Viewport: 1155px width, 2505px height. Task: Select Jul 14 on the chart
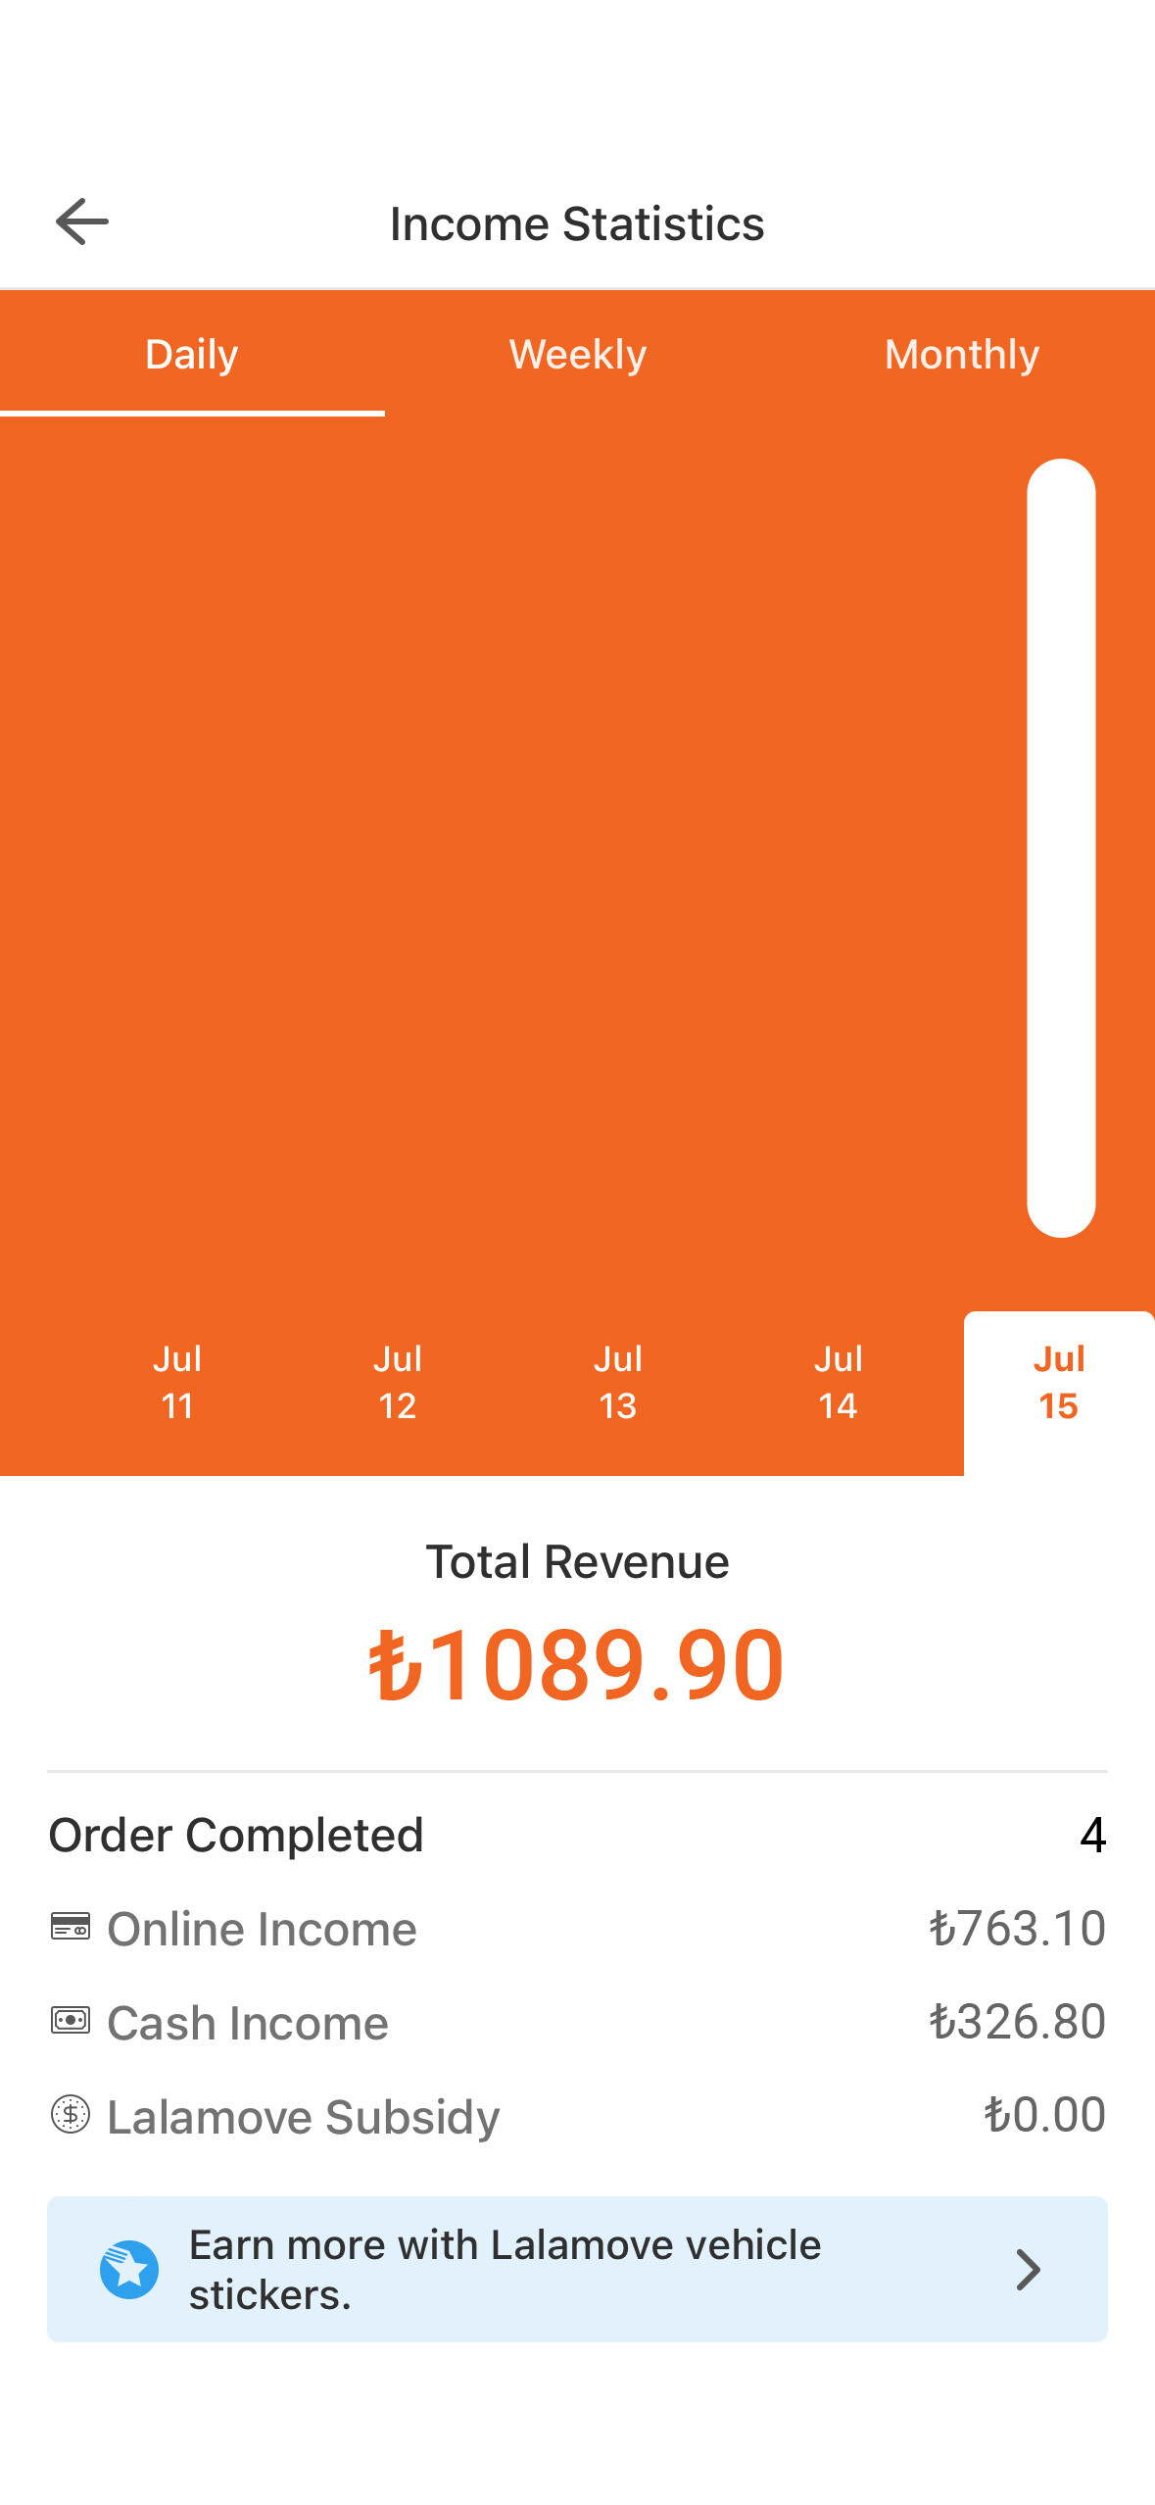[x=839, y=1382]
